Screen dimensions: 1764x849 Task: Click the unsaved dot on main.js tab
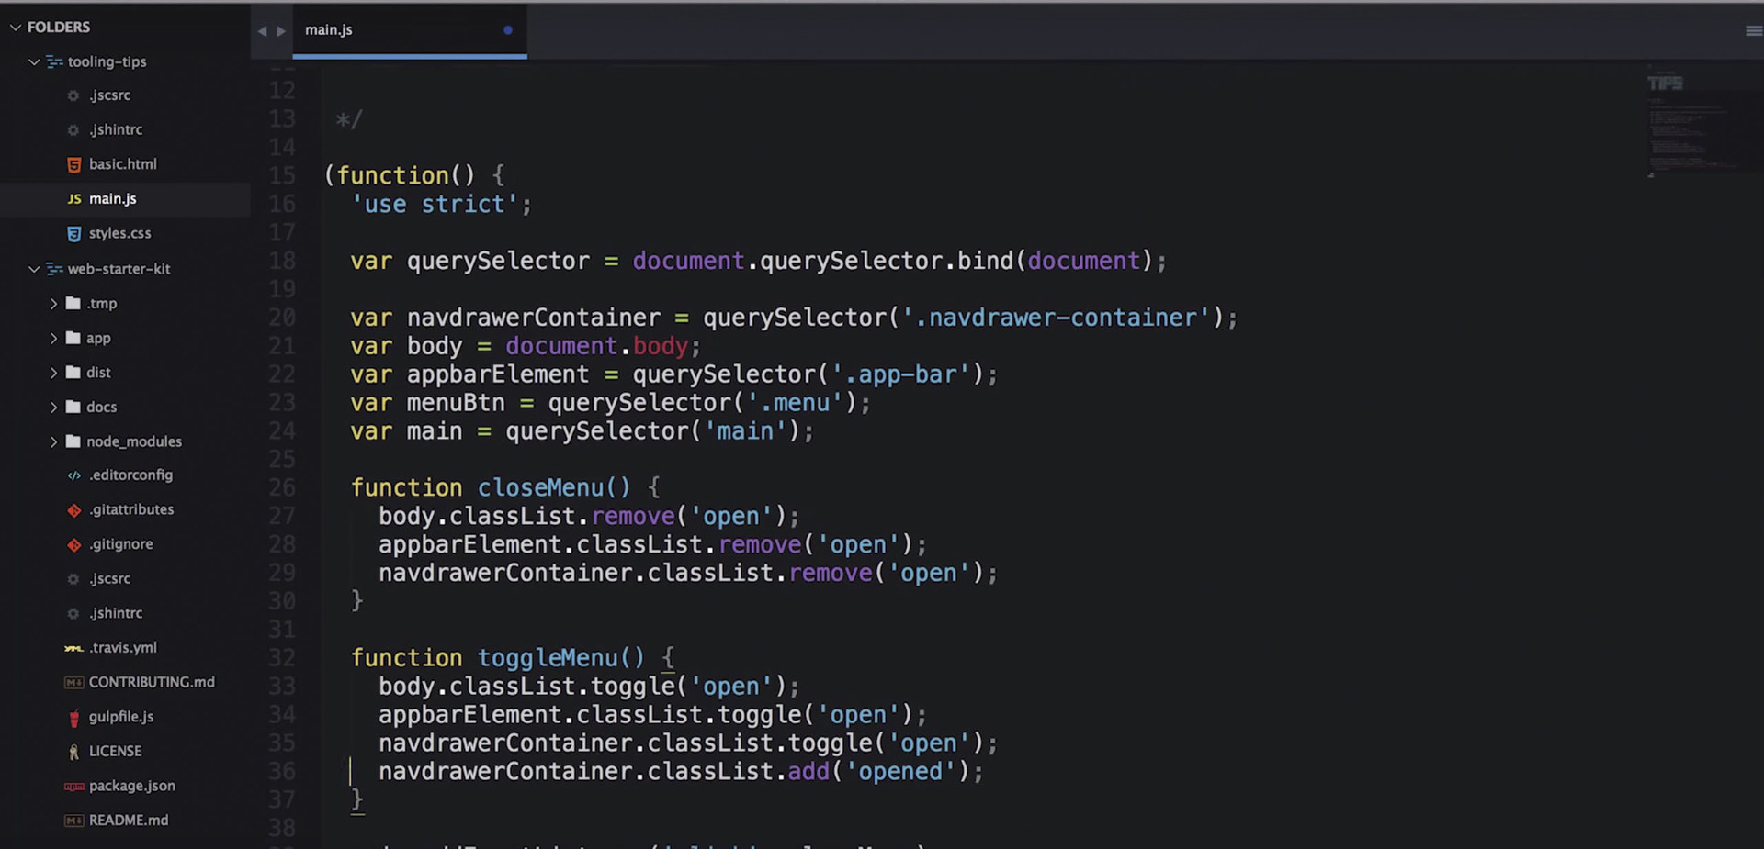(508, 30)
